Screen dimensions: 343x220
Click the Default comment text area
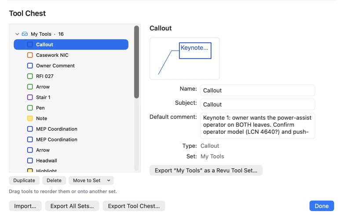pyautogui.click(x=257, y=126)
